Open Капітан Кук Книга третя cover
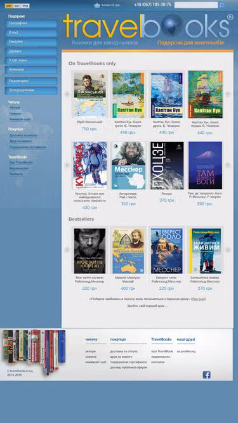Viewport: 238px width, 423px height. click(x=128, y=95)
